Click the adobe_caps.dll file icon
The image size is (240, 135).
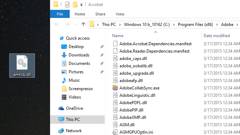[x=115, y=58]
